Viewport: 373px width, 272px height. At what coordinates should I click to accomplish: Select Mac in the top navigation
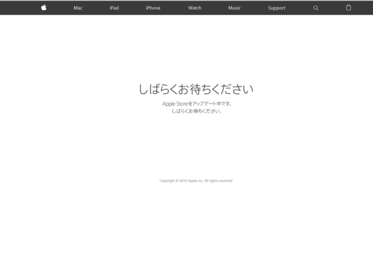[78, 8]
